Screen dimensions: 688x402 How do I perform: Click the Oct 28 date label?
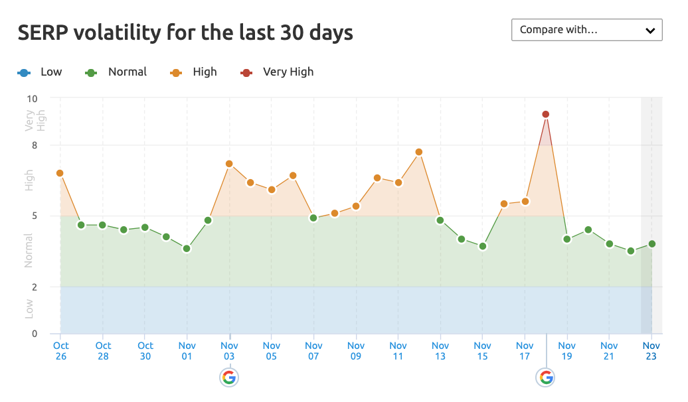point(103,350)
